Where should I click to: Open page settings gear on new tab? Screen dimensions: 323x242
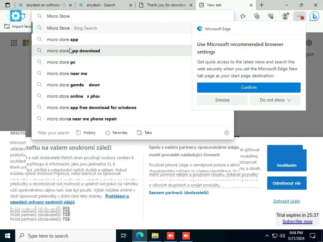pos(309,43)
